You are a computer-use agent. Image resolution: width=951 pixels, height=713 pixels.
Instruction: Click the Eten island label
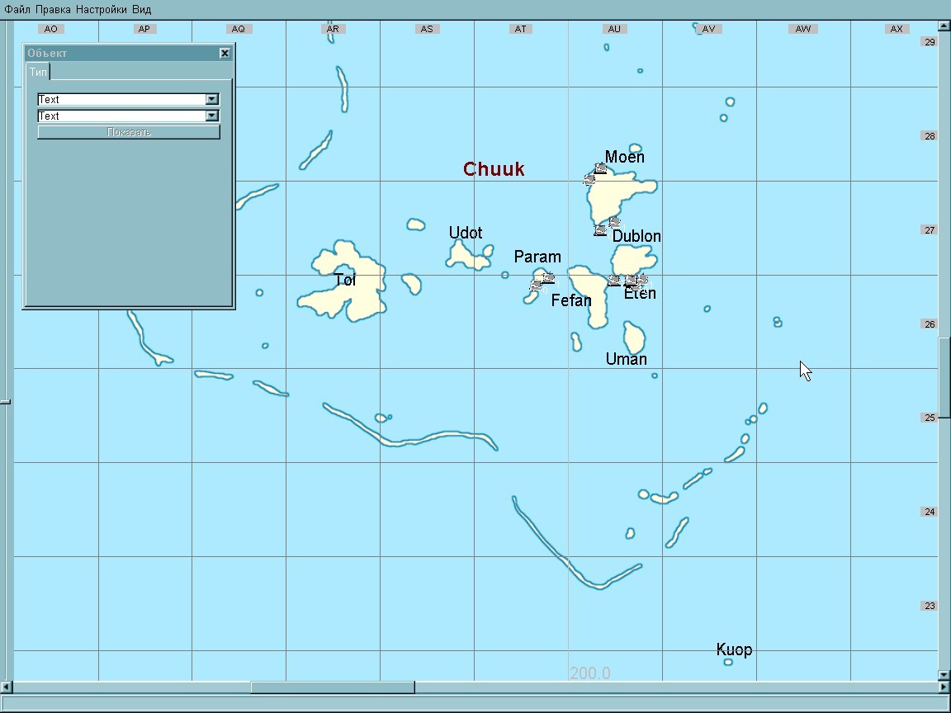click(640, 294)
